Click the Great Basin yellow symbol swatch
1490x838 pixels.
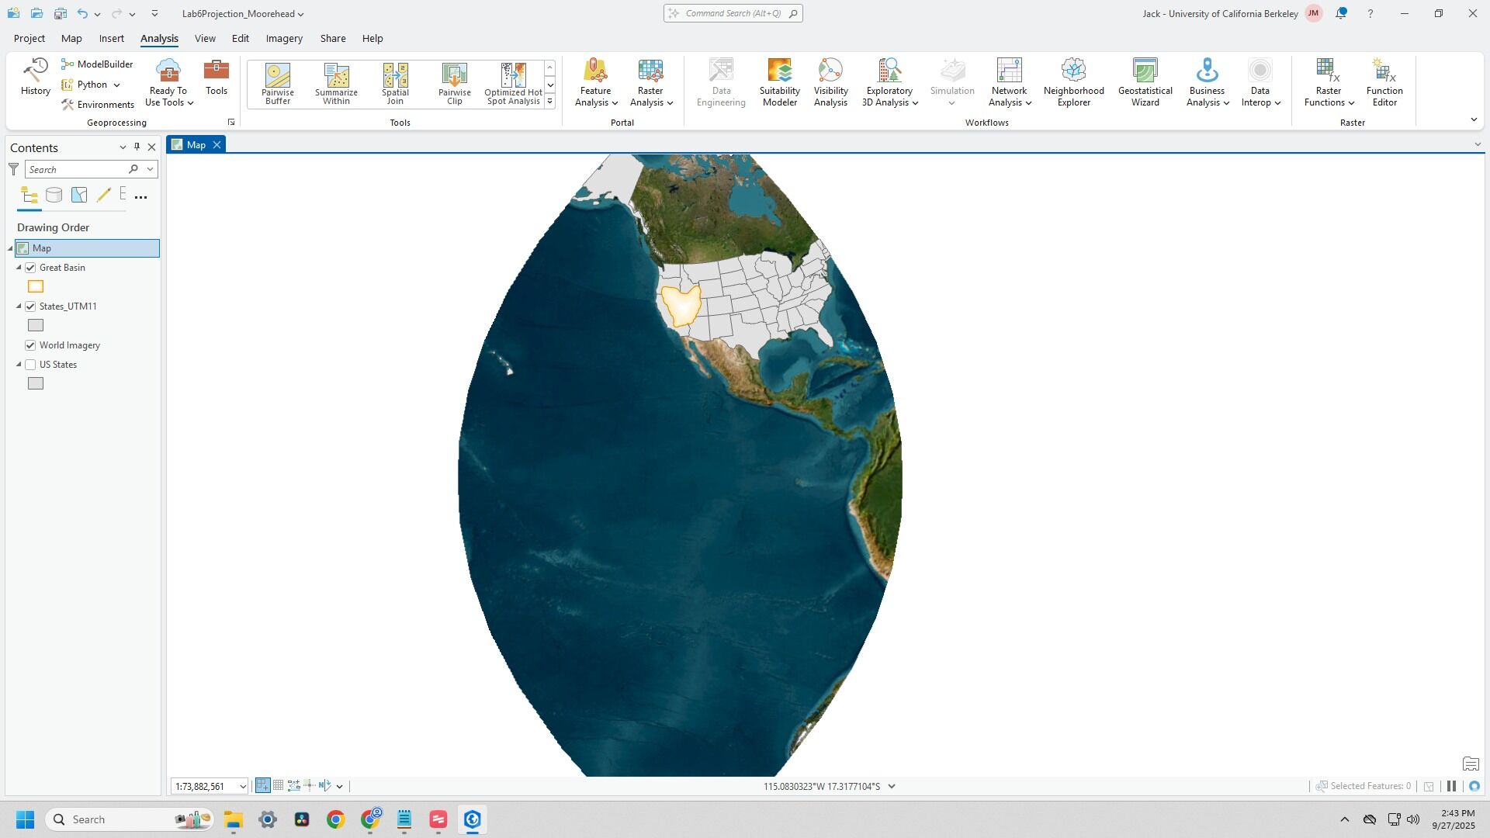(36, 287)
